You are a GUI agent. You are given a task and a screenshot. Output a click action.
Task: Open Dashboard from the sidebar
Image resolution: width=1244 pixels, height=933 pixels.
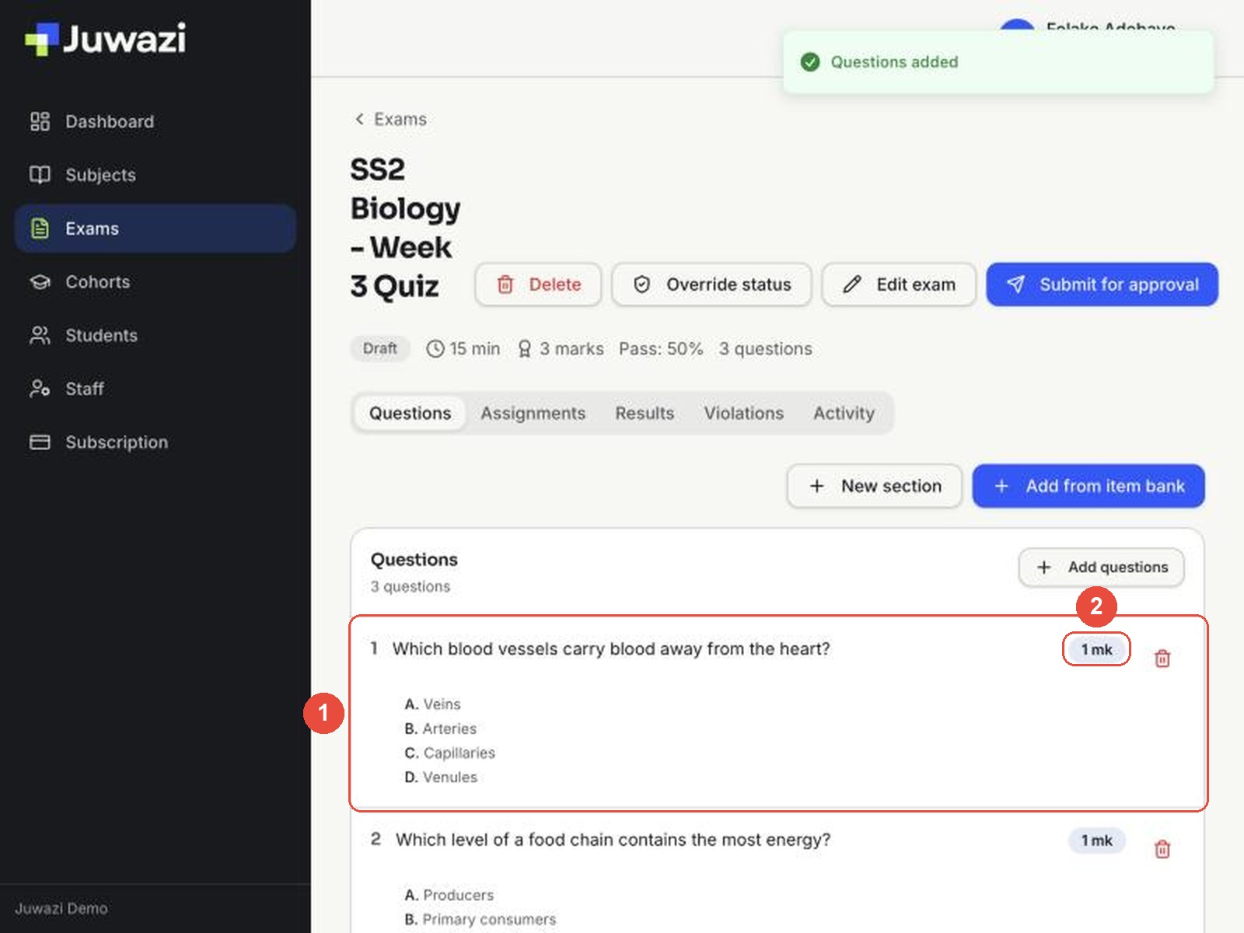click(x=155, y=121)
